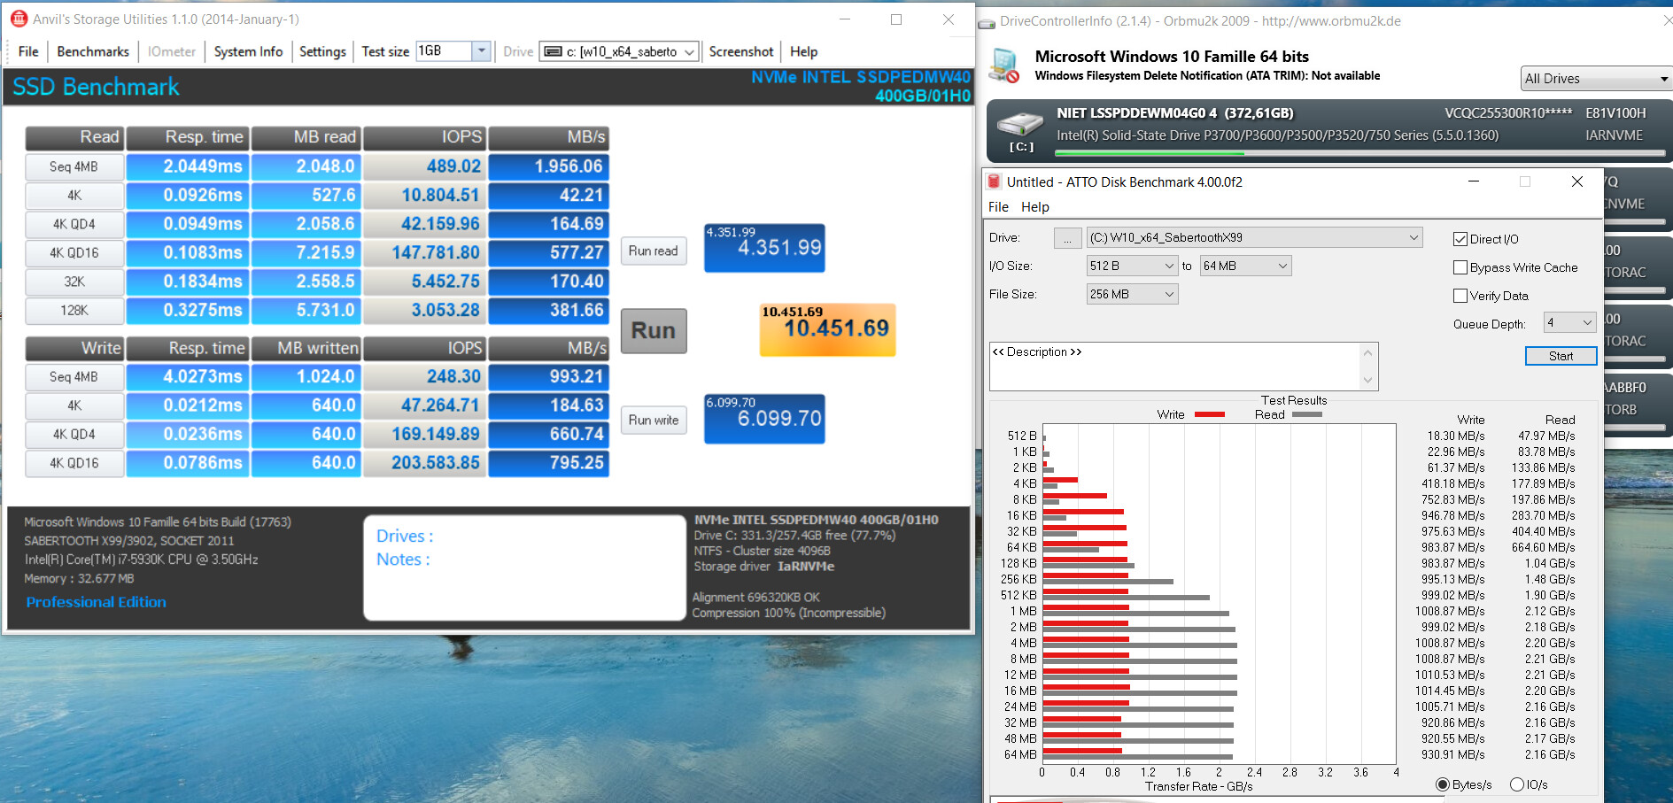
Task: Click the C: drive usage progress bar
Action: [x=1359, y=153]
